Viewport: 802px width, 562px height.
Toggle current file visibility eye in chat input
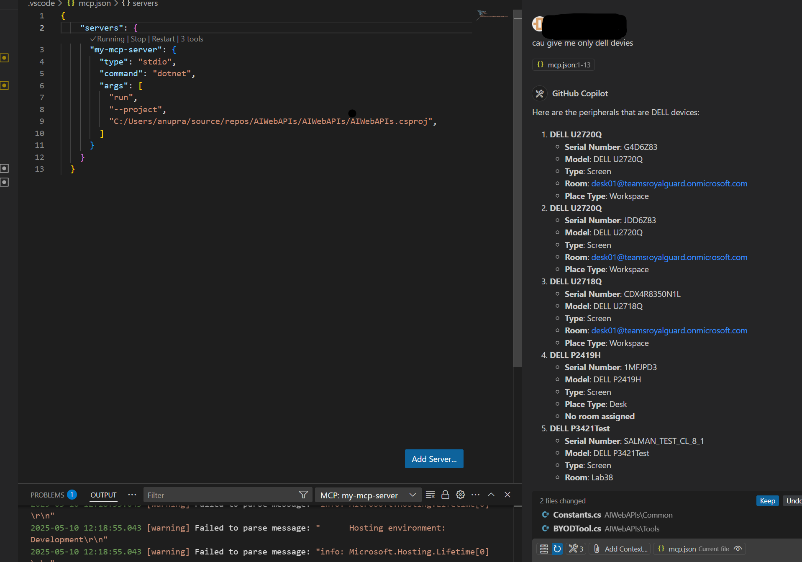[x=737, y=549]
